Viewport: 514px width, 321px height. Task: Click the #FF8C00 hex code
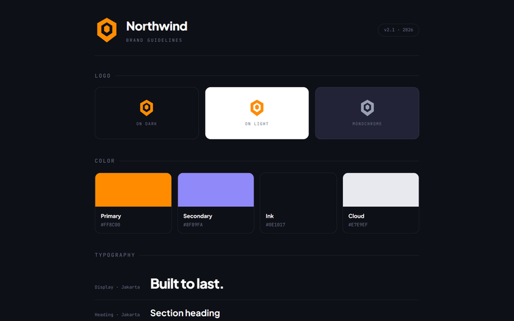(x=110, y=224)
